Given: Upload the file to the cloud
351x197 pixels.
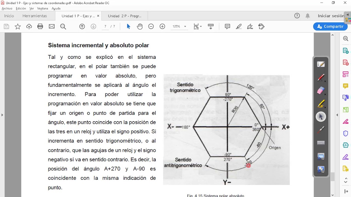Looking at the screenshot, I should pos(29,27).
